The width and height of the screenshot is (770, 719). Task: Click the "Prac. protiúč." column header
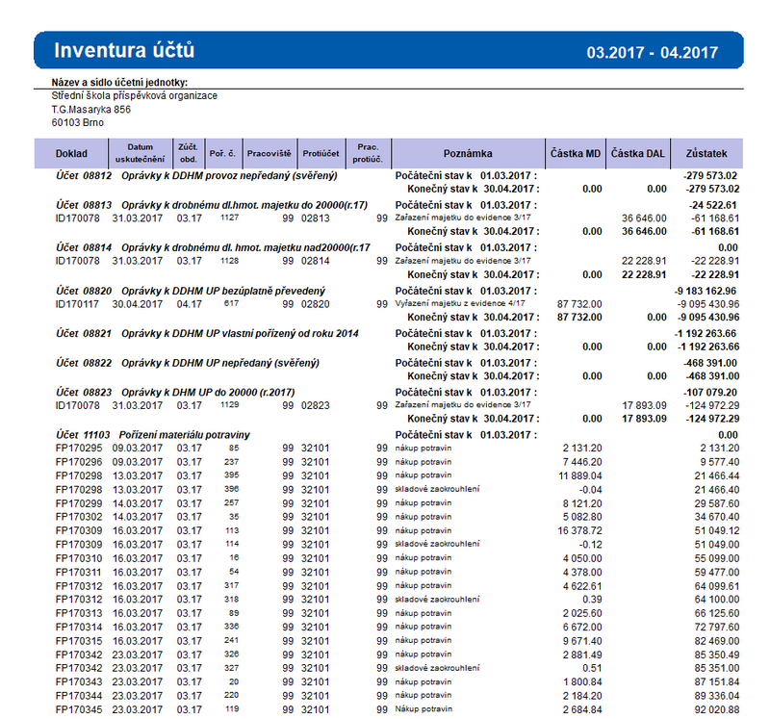point(368,154)
